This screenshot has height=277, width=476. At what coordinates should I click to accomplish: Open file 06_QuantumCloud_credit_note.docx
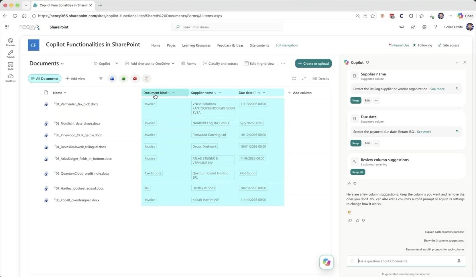[82, 174]
